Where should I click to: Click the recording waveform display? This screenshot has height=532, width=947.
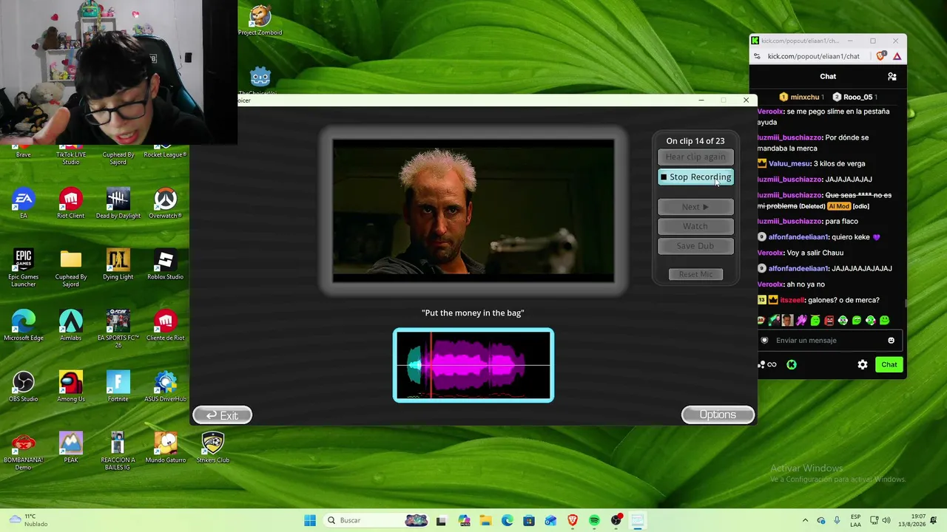click(x=473, y=365)
